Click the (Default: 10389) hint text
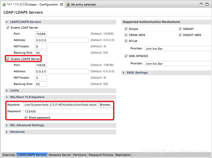The width and height of the screenshot is (212, 158). coord(102,34)
